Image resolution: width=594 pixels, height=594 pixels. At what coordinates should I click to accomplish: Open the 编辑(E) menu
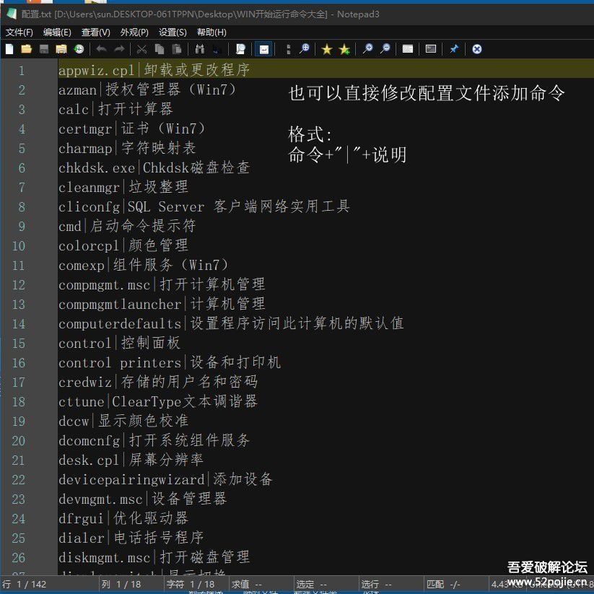click(x=57, y=32)
